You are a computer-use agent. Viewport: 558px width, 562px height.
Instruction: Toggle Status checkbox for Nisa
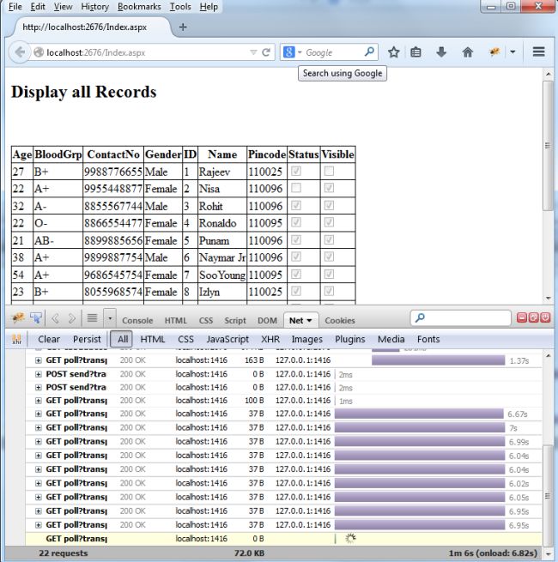pos(296,188)
